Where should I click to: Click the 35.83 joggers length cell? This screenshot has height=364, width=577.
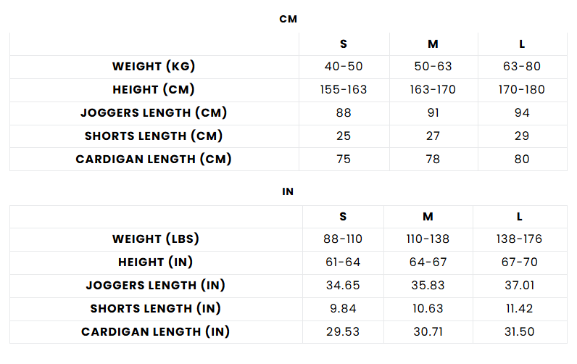(x=428, y=286)
